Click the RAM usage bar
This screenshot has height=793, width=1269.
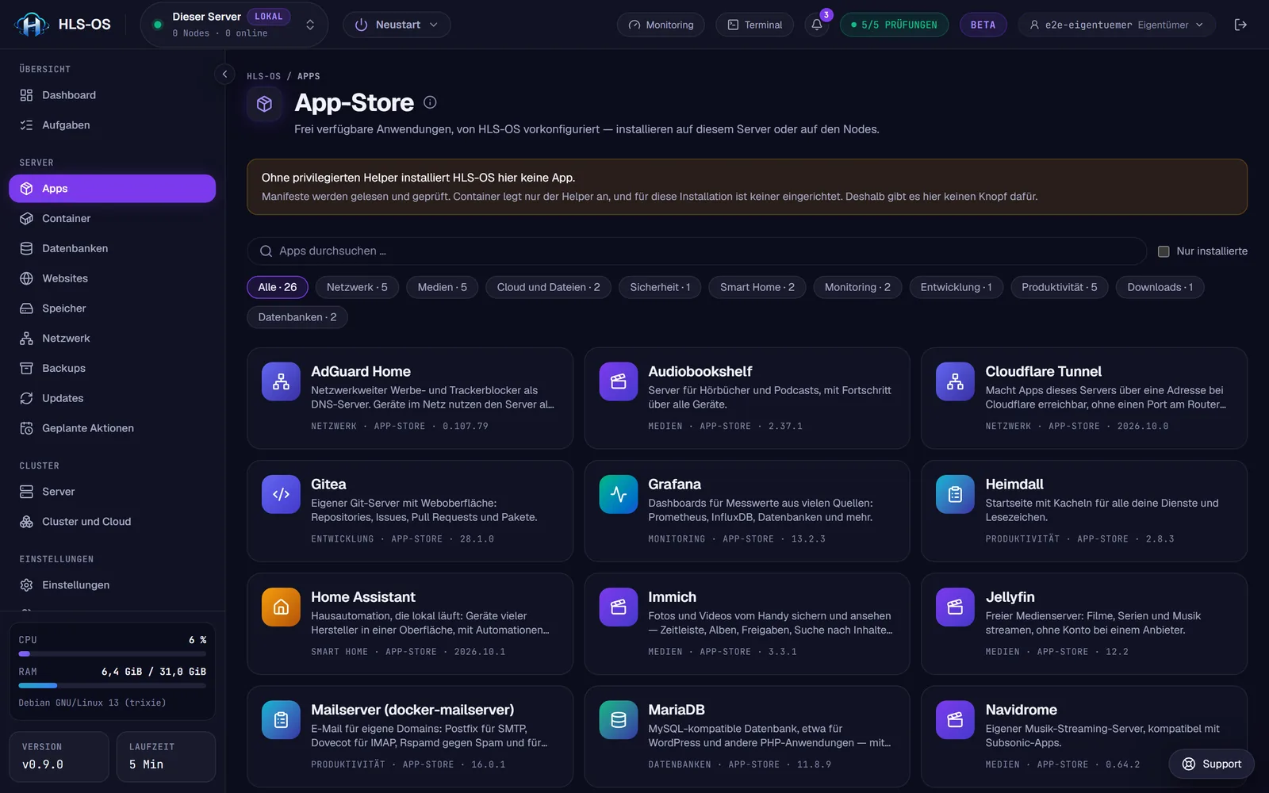pos(113,685)
